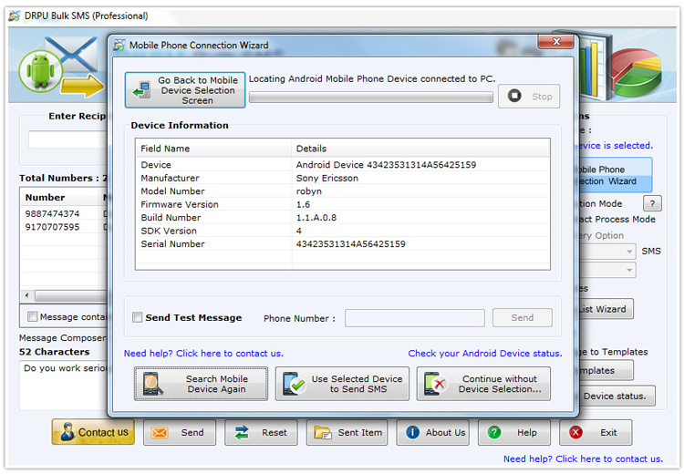The width and height of the screenshot is (684, 474).
Task: Click the message composer text box
Action: pyautogui.click(x=64, y=386)
